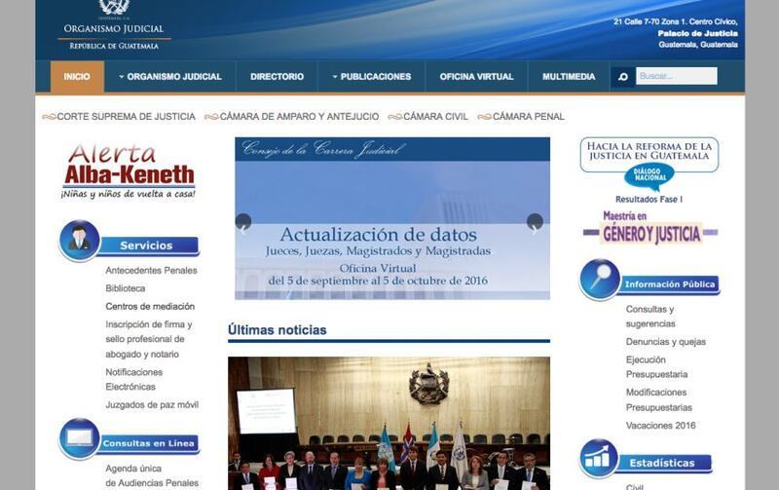The image size is (779, 490).
Task: Open Hacia la Reforma de la Justicia banner
Action: 649,155
